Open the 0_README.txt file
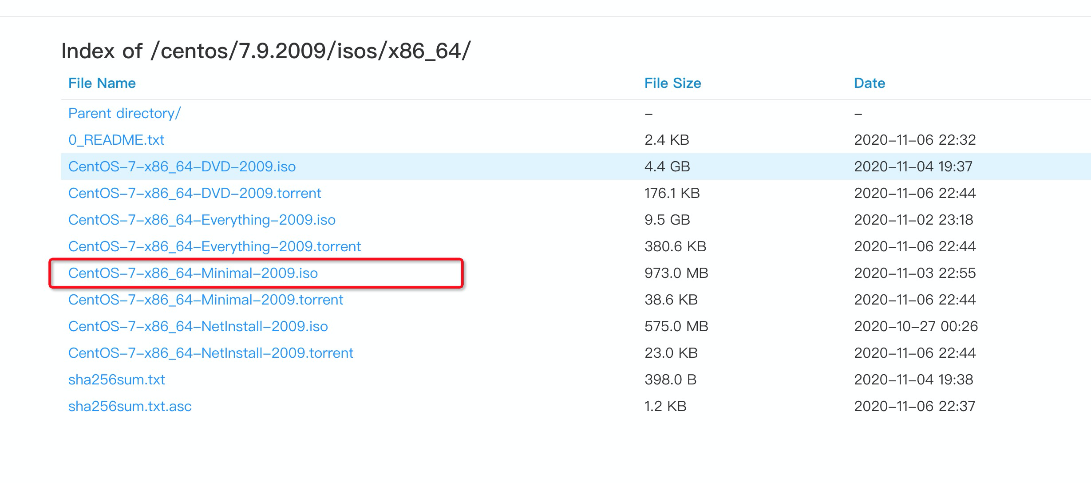This screenshot has width=1091, height=483. click(x=116, y=140)
